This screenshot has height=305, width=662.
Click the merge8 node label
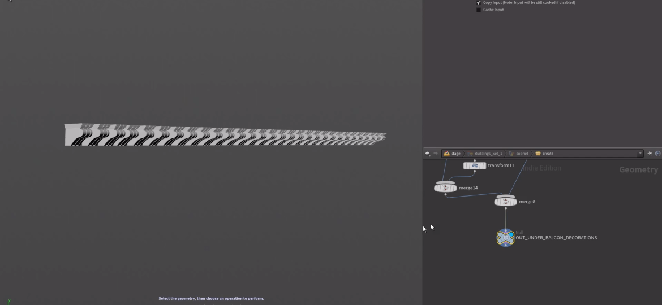coord(527,202)
